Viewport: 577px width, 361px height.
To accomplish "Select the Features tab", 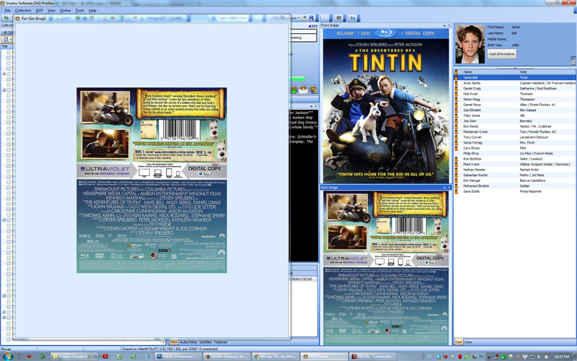I will [221, 342].
